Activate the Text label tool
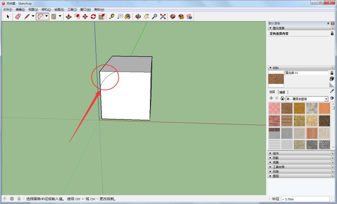Screen dimensions: 337x204 pyautogui.click(x=120, y=16)
